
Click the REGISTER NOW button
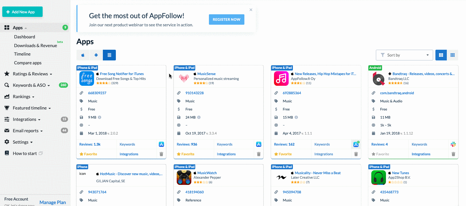[x=226, y=19]
